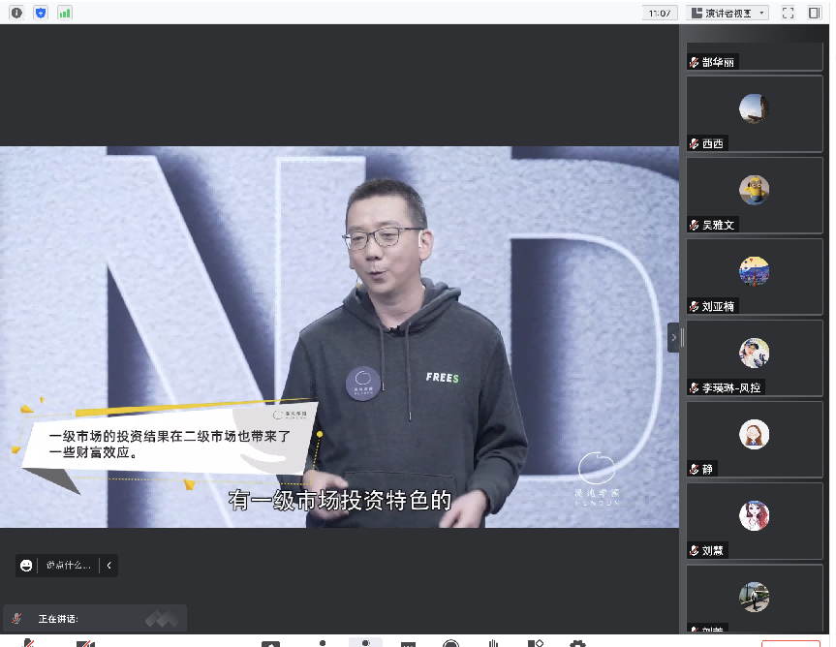Click muted mic icon next to 吴雅文
The height and width of the screenshot is (647, 836).
(694, 225)
